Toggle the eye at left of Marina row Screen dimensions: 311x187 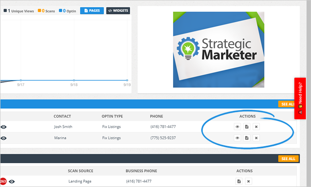coord(4,138)
